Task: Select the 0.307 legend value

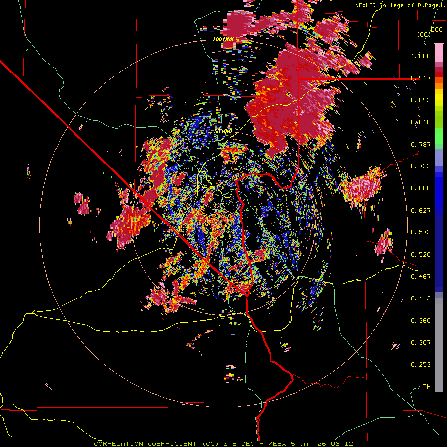Action: coord(421,343)
